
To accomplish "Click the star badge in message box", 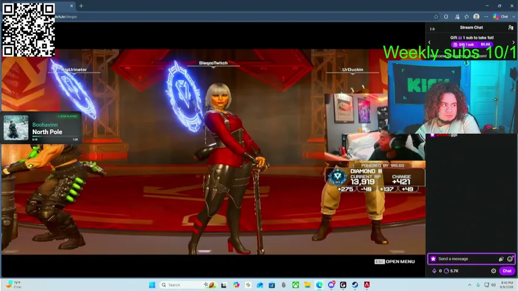I will click(433, 259).
